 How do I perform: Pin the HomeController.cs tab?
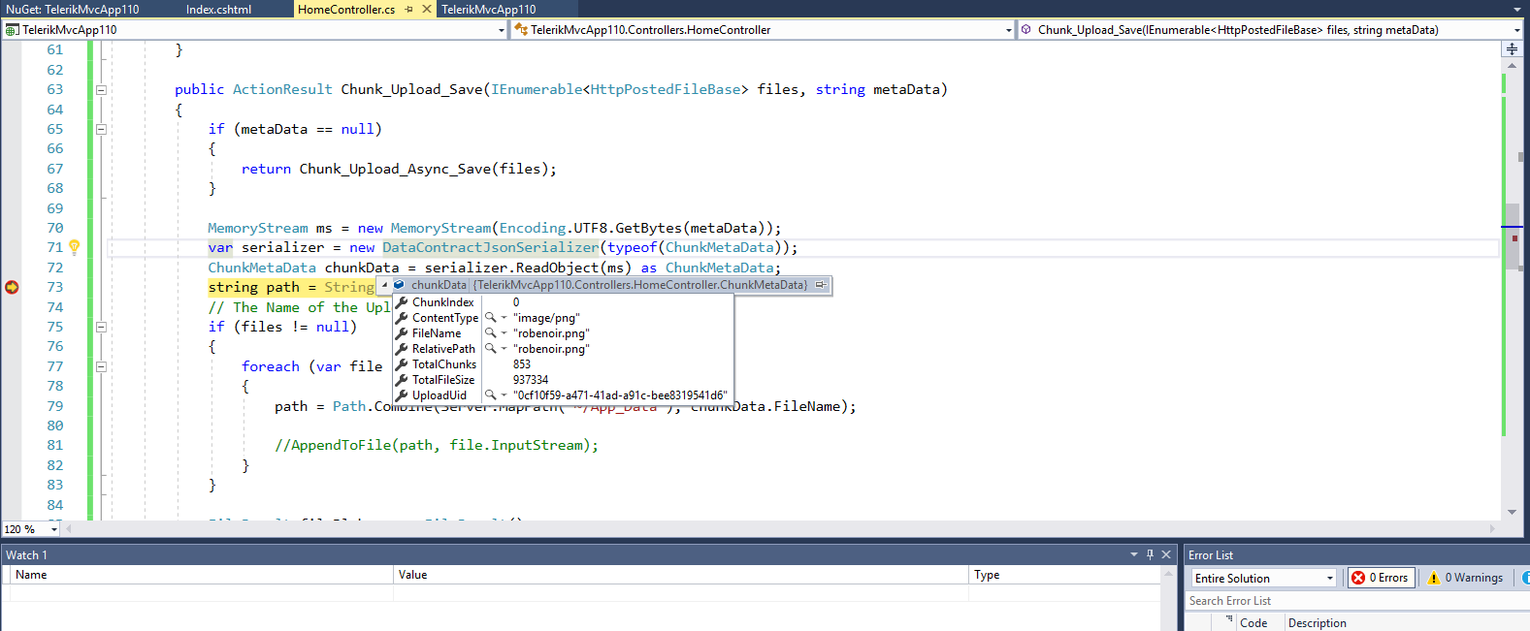coord(409,10)
